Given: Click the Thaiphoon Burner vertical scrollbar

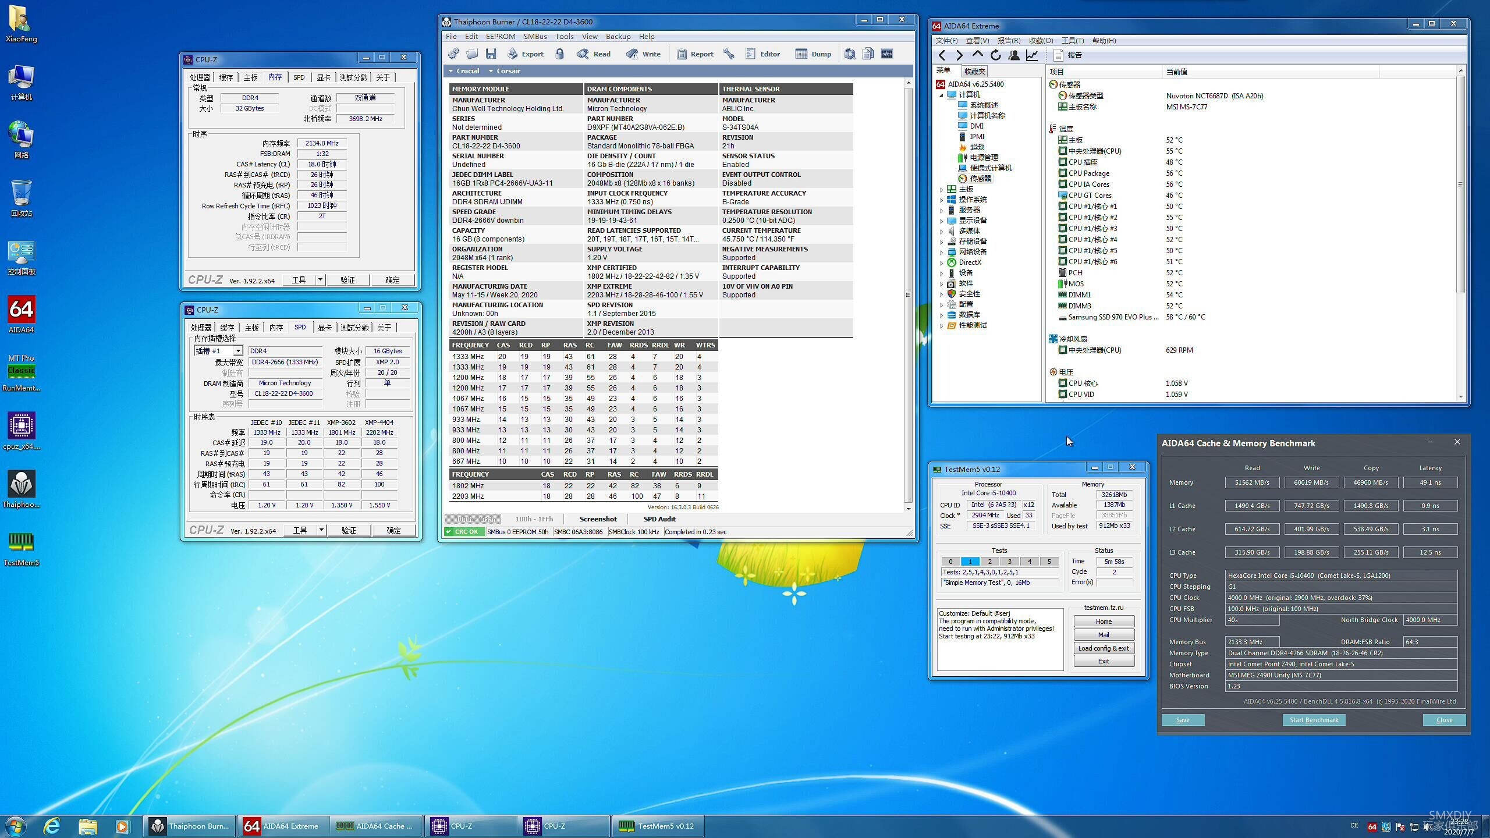Looking at the screenshot, I should tap(908, 295).
